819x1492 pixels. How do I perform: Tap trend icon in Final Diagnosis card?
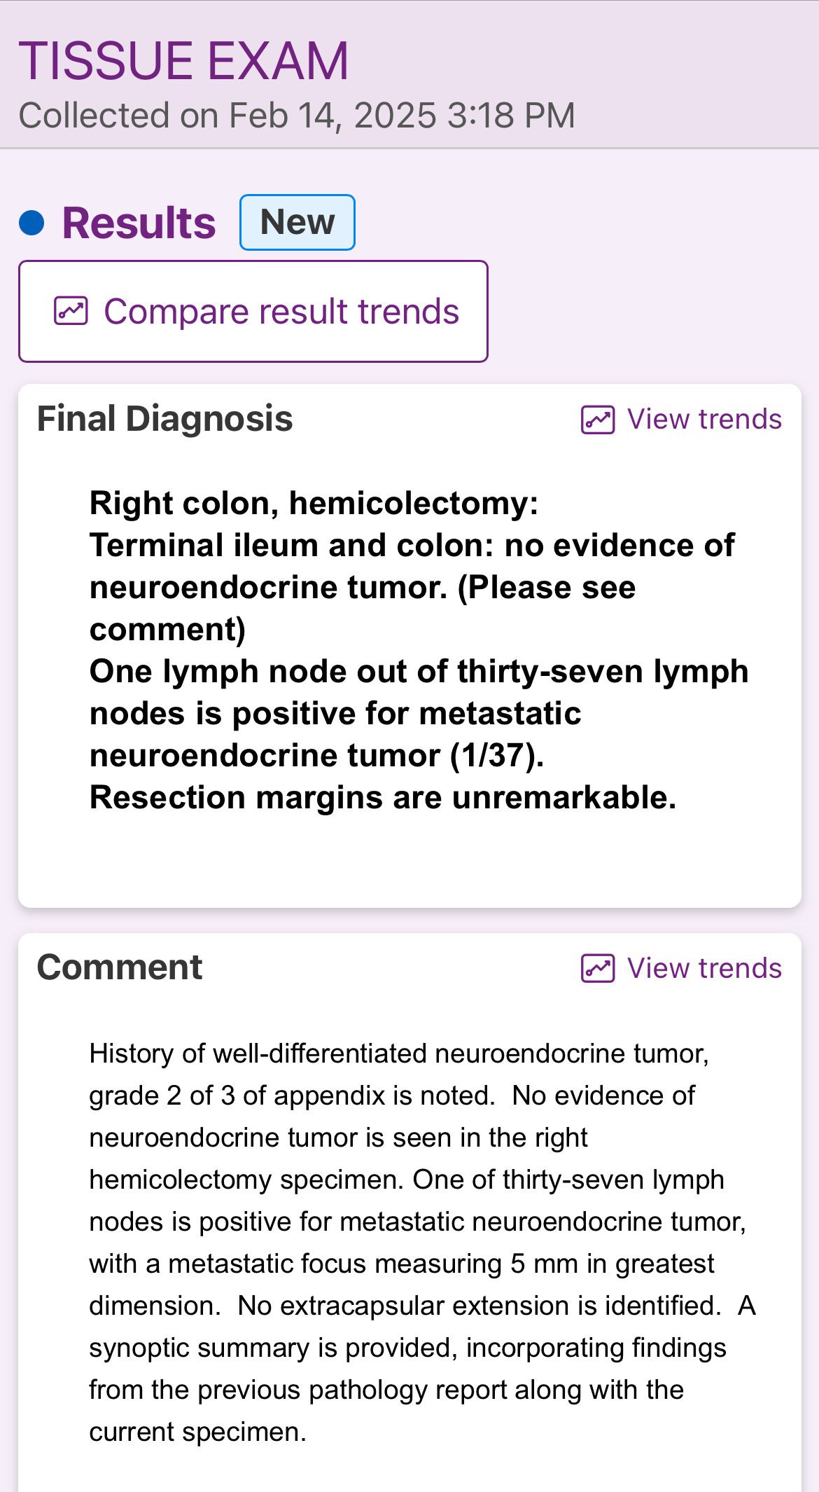tap(598, 420)
